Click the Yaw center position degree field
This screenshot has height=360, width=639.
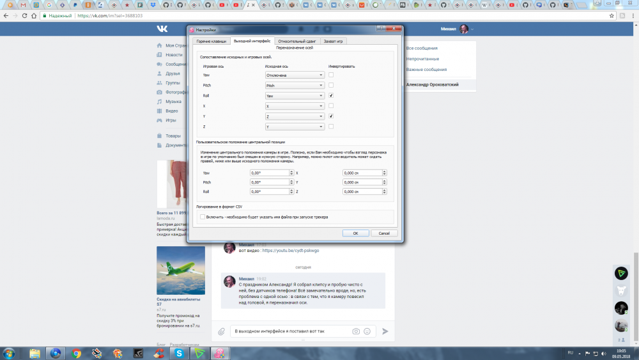point(270,173)
